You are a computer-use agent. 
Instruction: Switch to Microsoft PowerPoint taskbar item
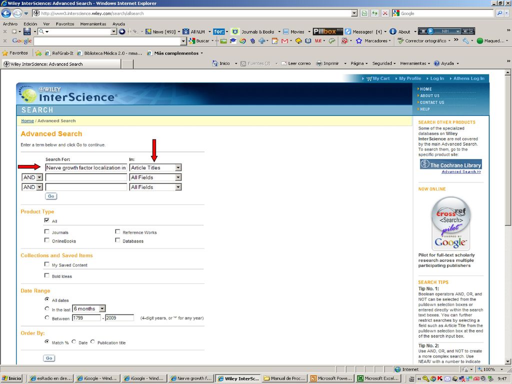331,378
